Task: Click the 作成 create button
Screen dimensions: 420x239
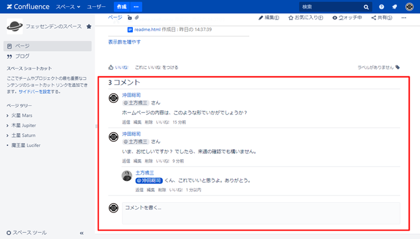Action: pyautogui.click(x=121, y=7)
